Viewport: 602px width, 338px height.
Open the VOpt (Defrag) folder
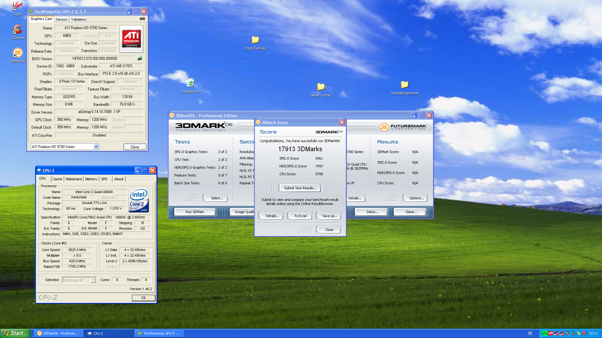pos(255,40)
